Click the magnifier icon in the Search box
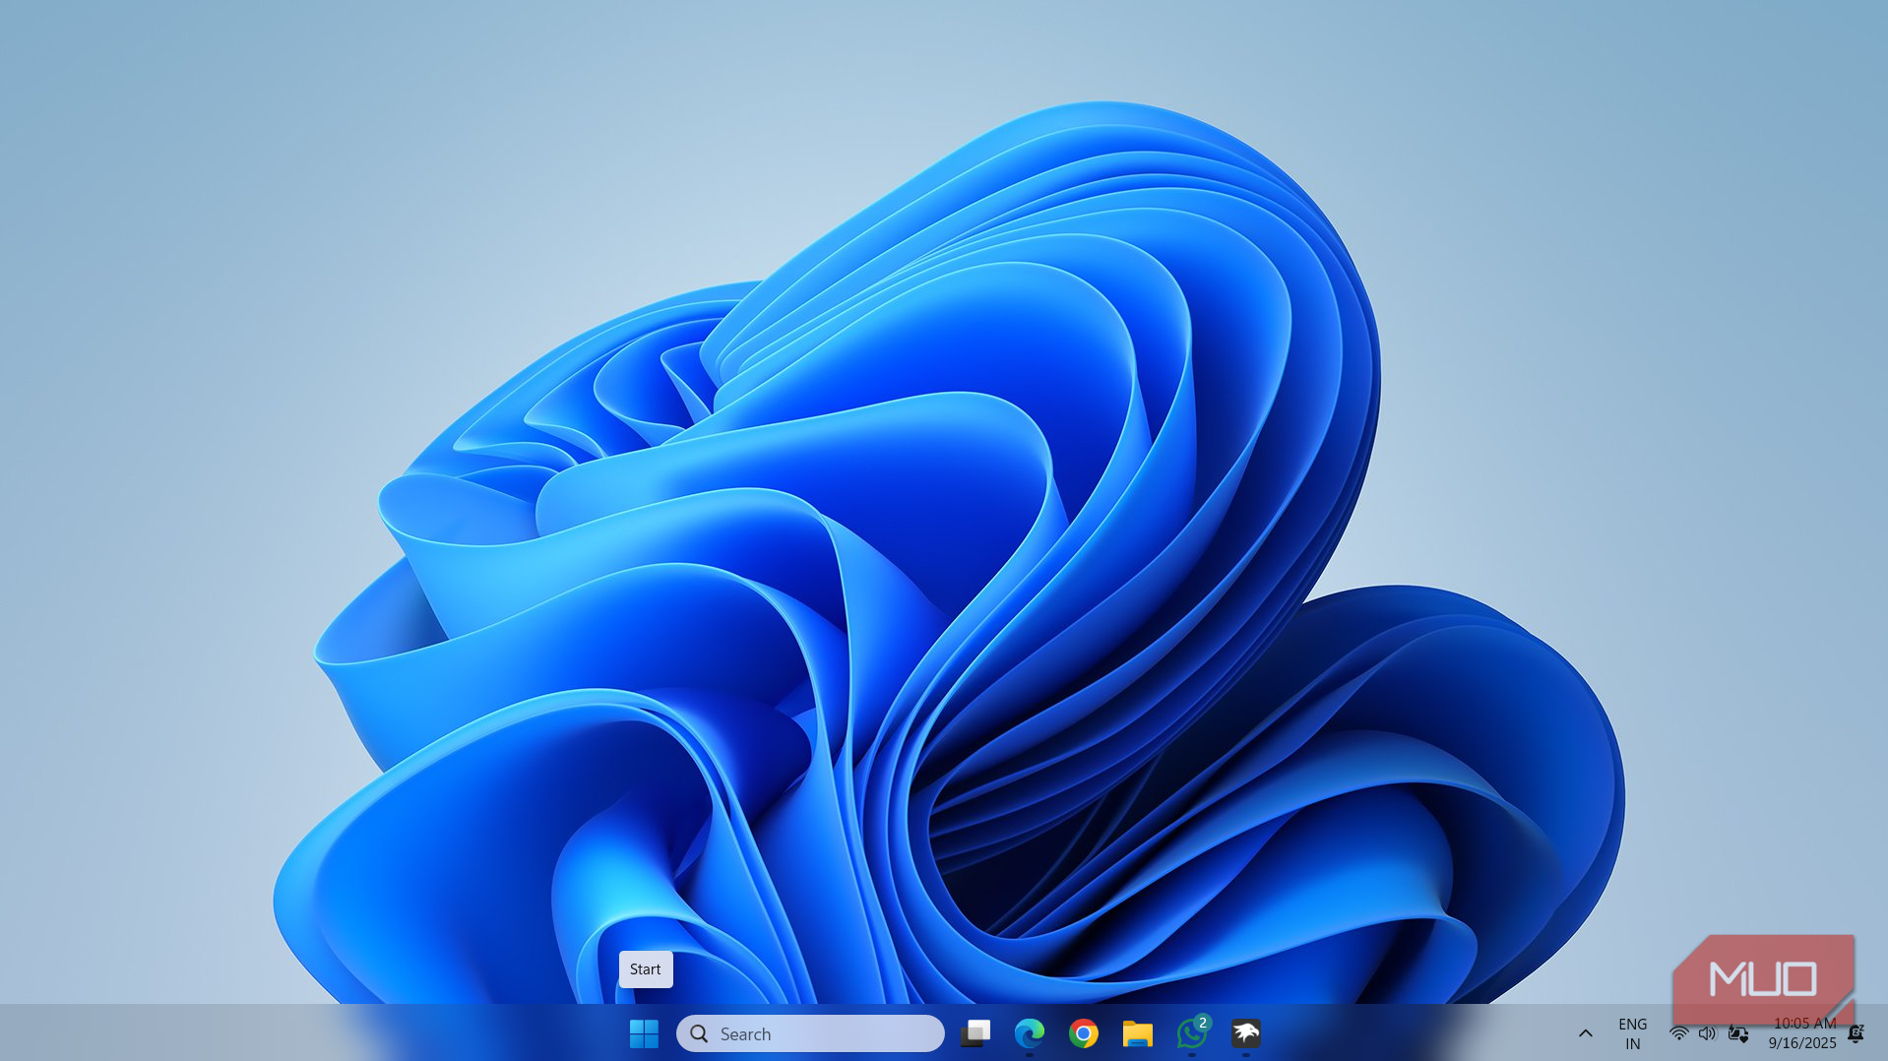The width and height of the screenshot is (1888, 1061). tap(699, 1033)
